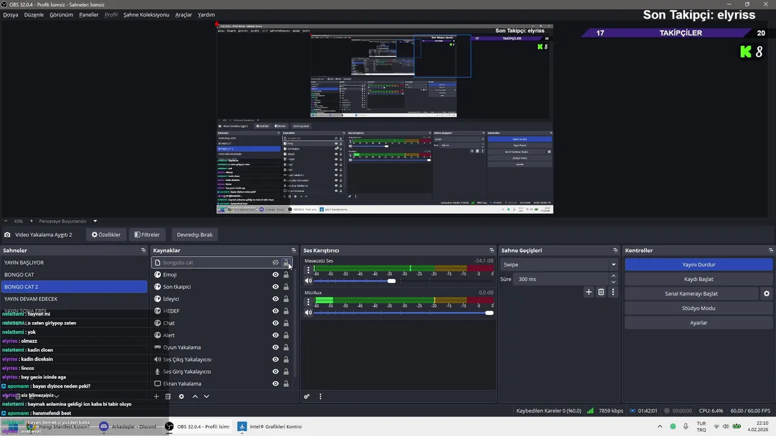This screenshot has width=776, height=436.
Task: Select the YAYIN BAŞLIYOR scene
Action: 74,263
